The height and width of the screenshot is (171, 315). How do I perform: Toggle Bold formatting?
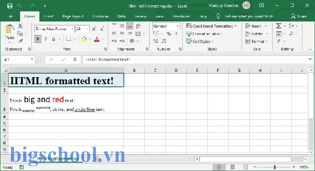tap(38, 39)
